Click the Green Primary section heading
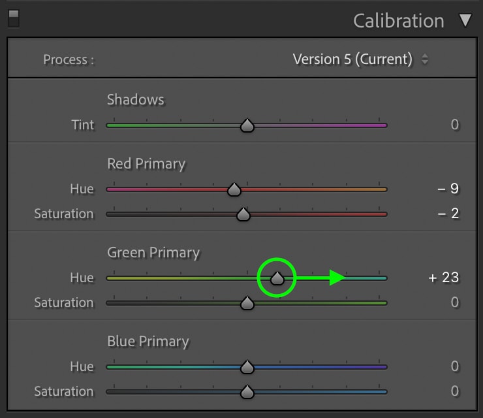 (153, 253)
